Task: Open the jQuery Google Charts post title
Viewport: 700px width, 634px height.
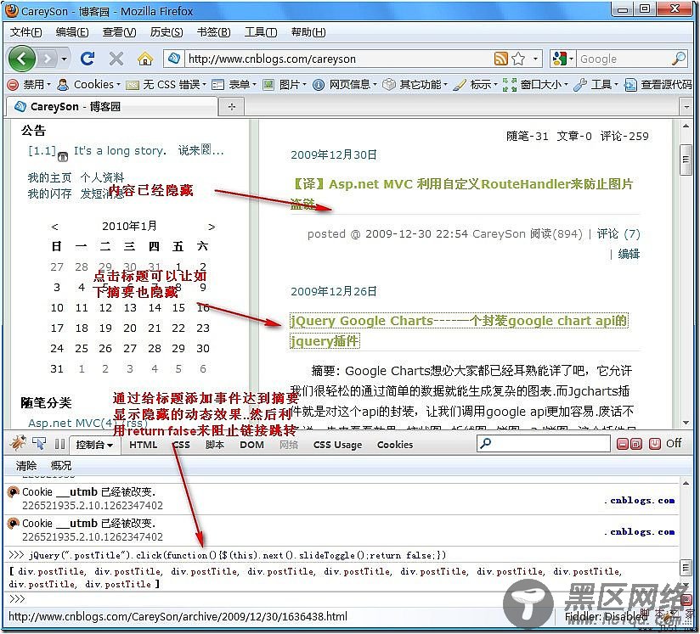Action: click(459, 331)
